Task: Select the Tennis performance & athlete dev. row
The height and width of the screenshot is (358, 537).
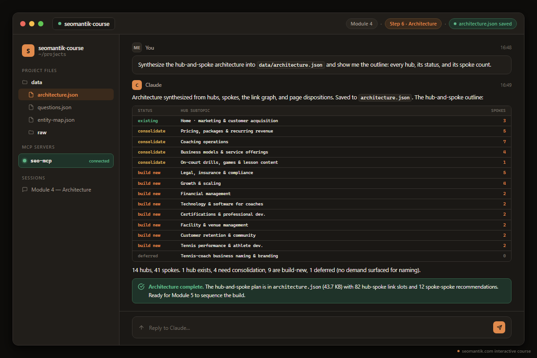Action: [321, 246]
